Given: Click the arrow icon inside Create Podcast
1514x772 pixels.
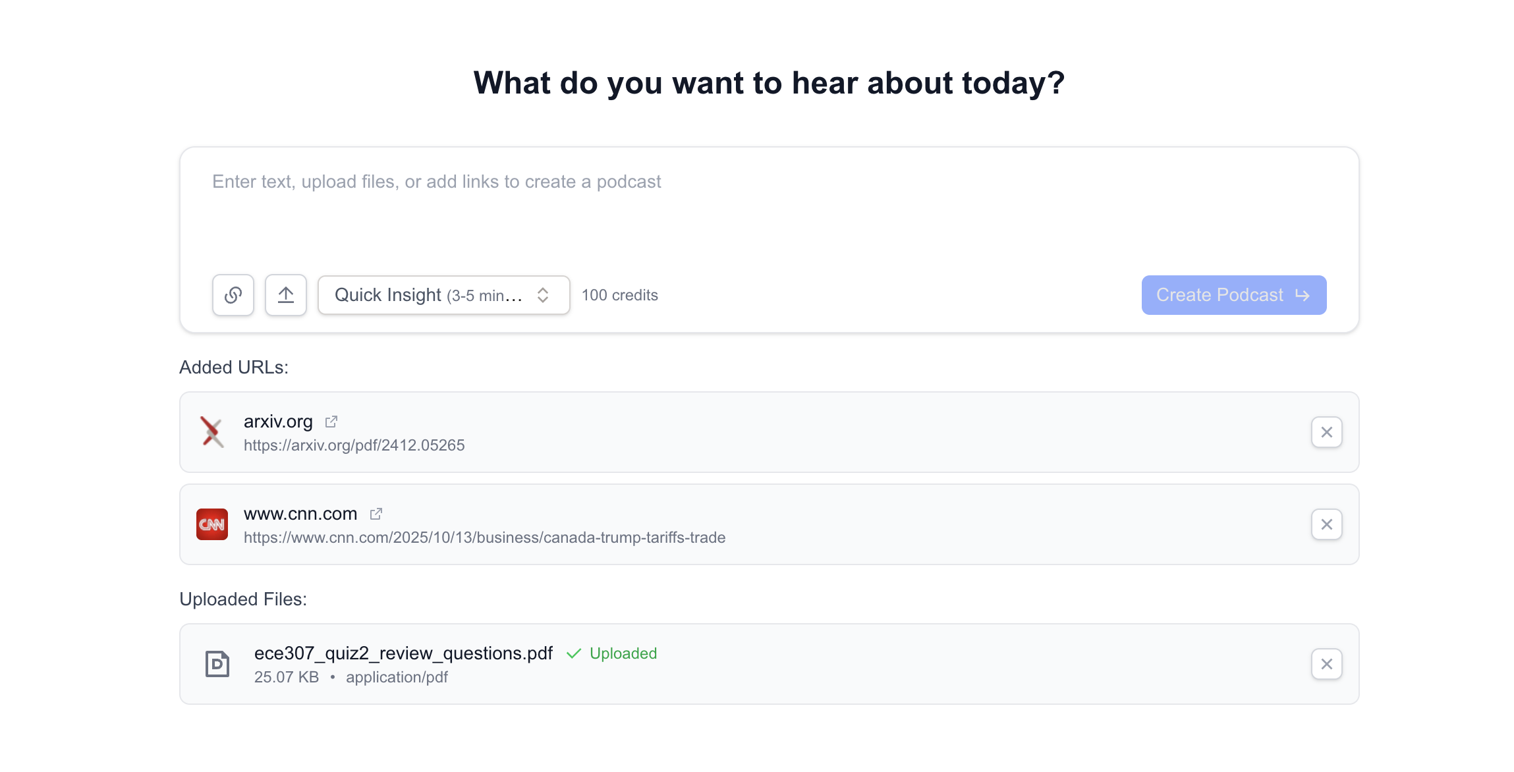Looking at the screenshot, I should (x=1301, y=295).
